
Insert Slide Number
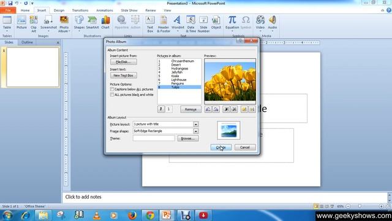click(203, 24)
